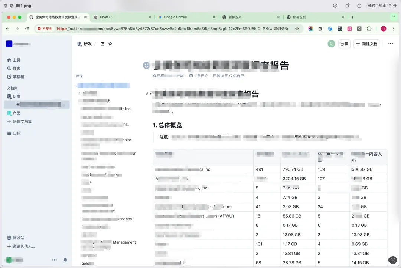Screen dimensions: 401x268
Task: Click 邀请其他人 in the sidebar
Action: (x=24, y=246)
